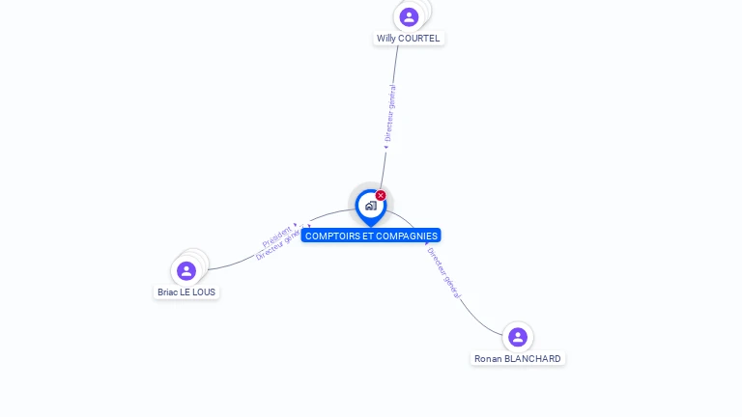
Task: Select the Briac LE LOUS person icon
Action: pos(185,271)
